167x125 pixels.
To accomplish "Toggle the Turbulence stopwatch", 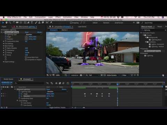I will 6,50.
